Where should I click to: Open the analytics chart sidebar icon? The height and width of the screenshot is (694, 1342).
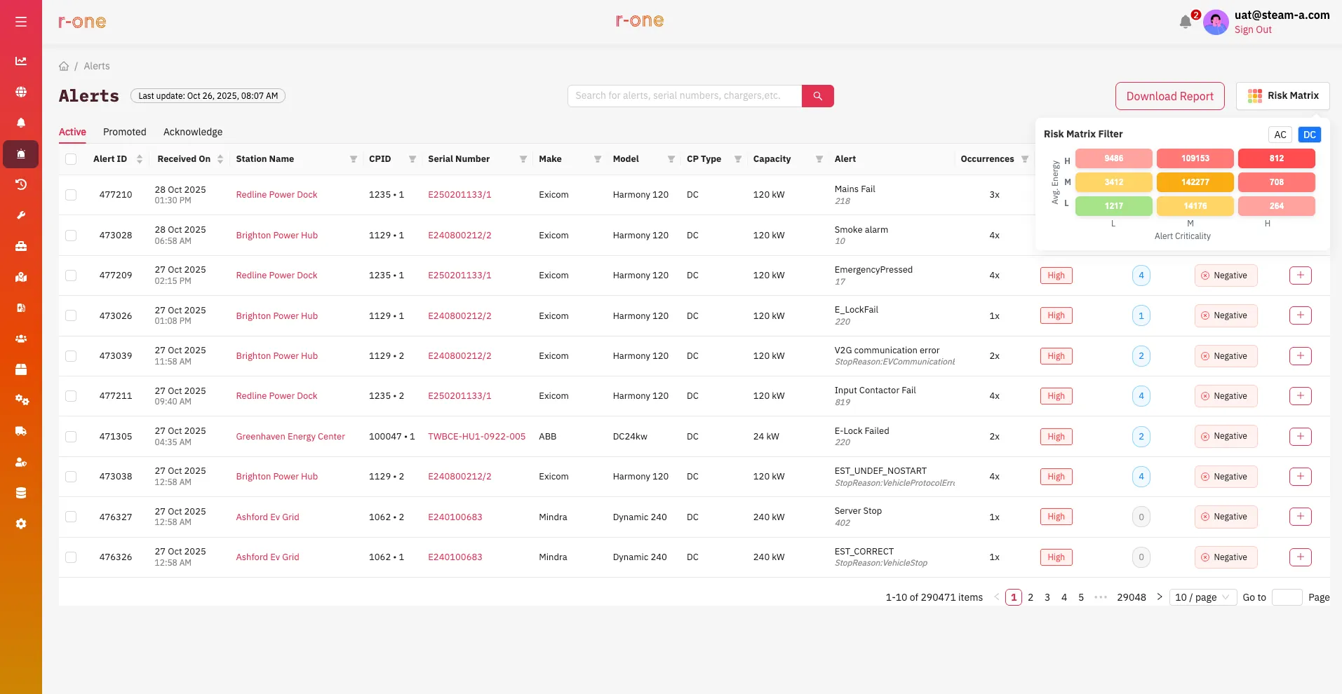click(21, 61)
